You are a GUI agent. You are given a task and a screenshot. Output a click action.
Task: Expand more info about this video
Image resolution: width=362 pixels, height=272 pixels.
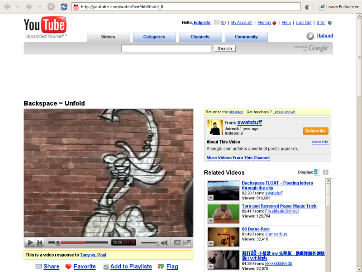point(320,142)
